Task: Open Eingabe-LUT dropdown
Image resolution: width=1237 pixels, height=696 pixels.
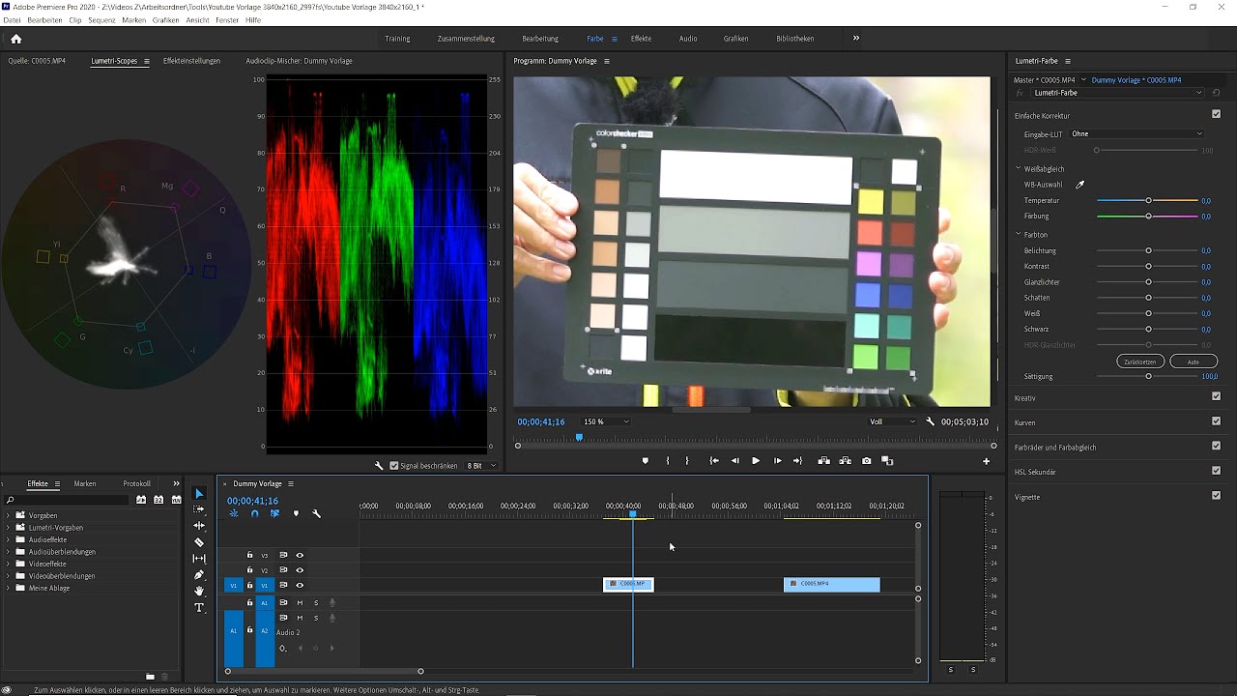Action: click(x=1136, y=134)
